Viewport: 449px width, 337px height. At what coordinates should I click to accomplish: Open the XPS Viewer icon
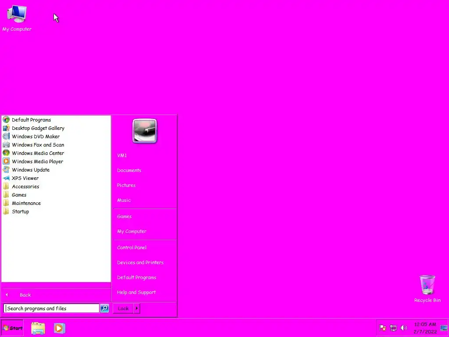[6, 178]
